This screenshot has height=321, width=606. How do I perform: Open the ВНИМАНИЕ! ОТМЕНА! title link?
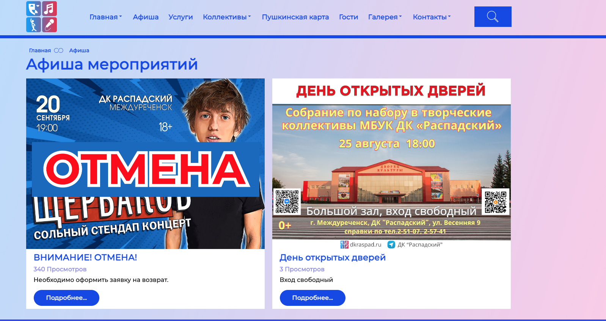(85, 257)
